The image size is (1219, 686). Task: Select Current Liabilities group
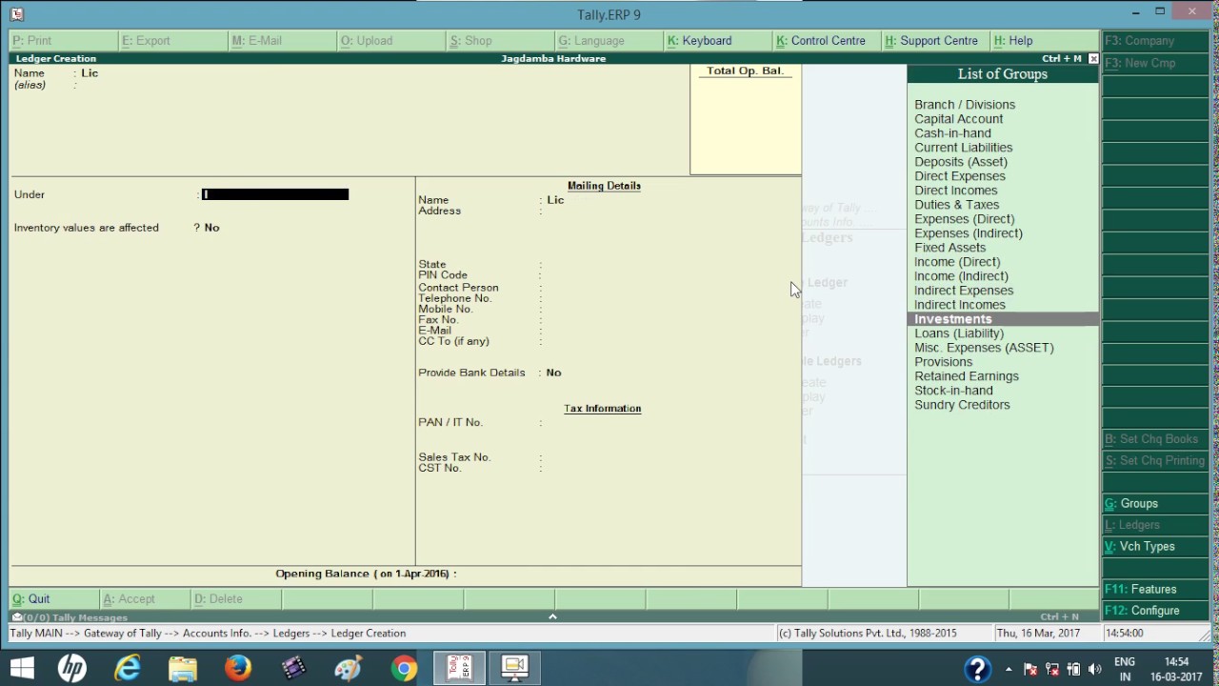coord(963,148)
